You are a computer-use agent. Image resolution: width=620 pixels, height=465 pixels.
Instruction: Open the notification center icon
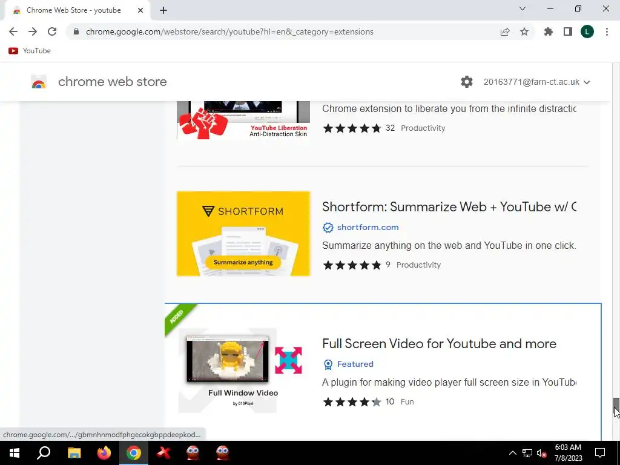click(x=600, y=453)
